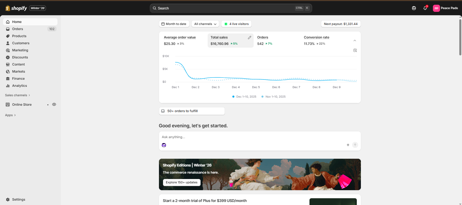Collapse the metrics card chevron
This screenshot has height=205, width=462.
(355, 41)
